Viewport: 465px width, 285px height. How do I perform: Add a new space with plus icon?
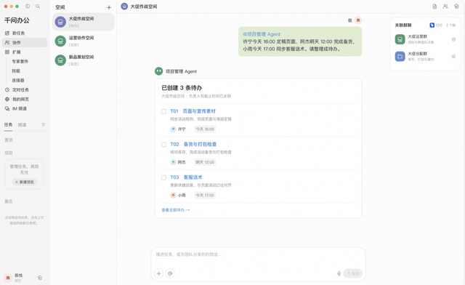[x=109, y=7]
